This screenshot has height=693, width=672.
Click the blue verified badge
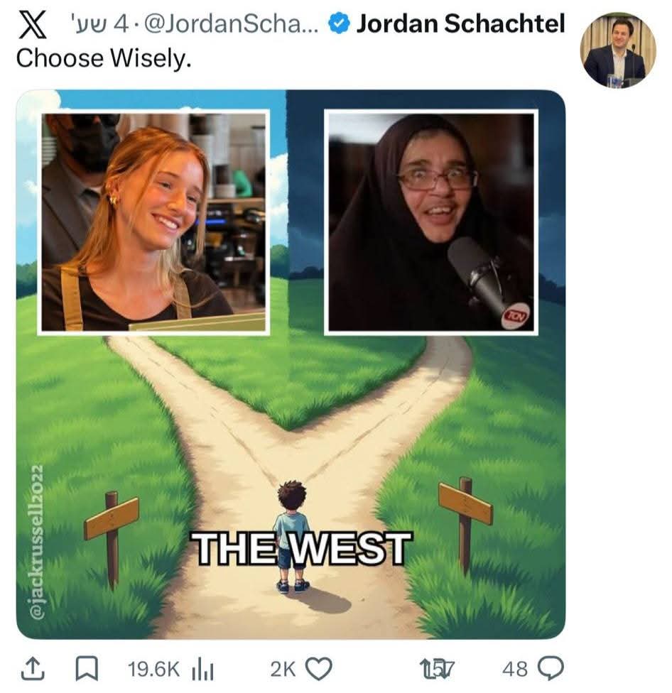pyautogui.click(x=339, y=24)
